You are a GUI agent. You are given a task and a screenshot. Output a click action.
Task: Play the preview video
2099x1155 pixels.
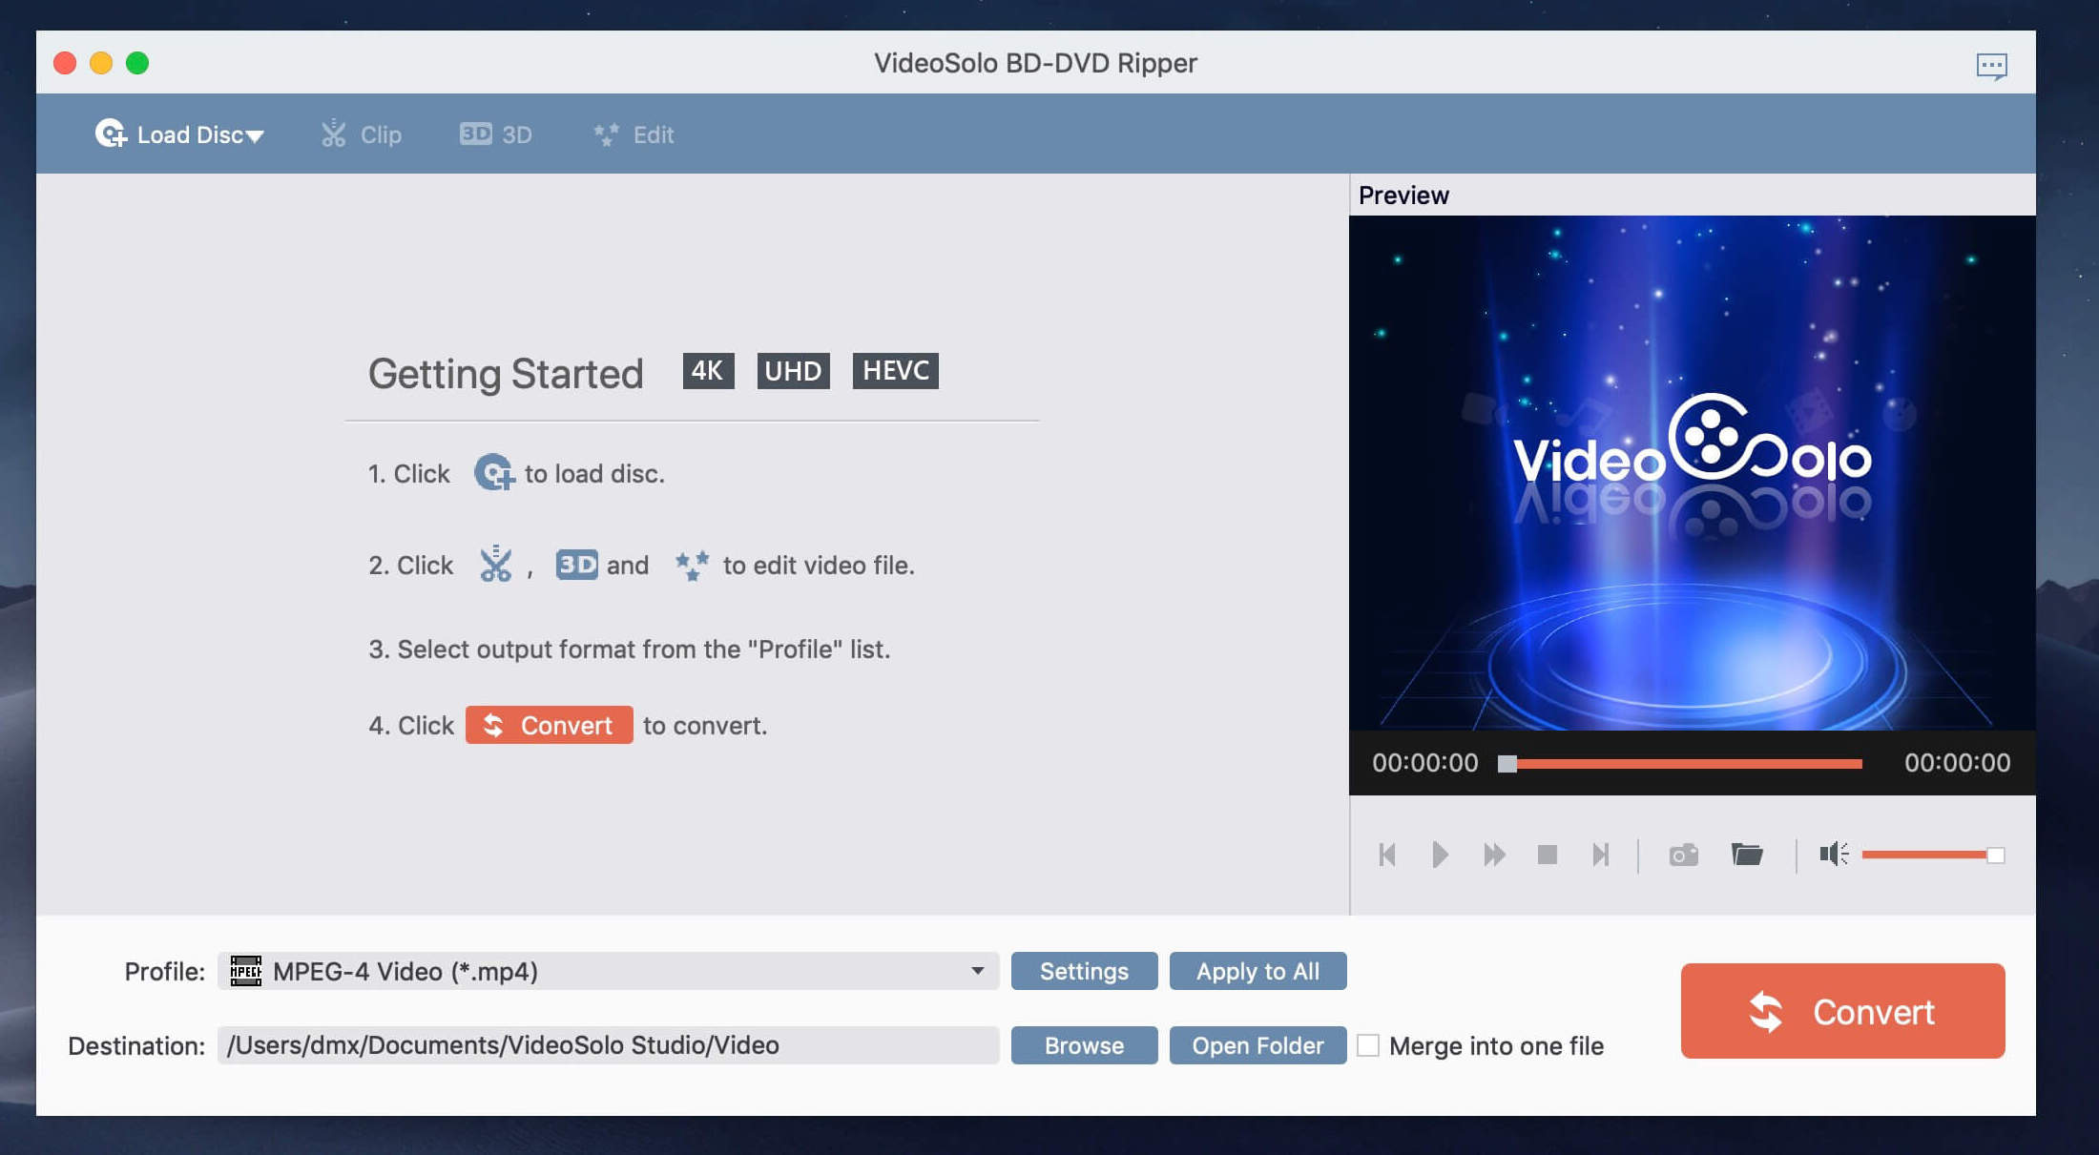click(x=1440, y=855)
